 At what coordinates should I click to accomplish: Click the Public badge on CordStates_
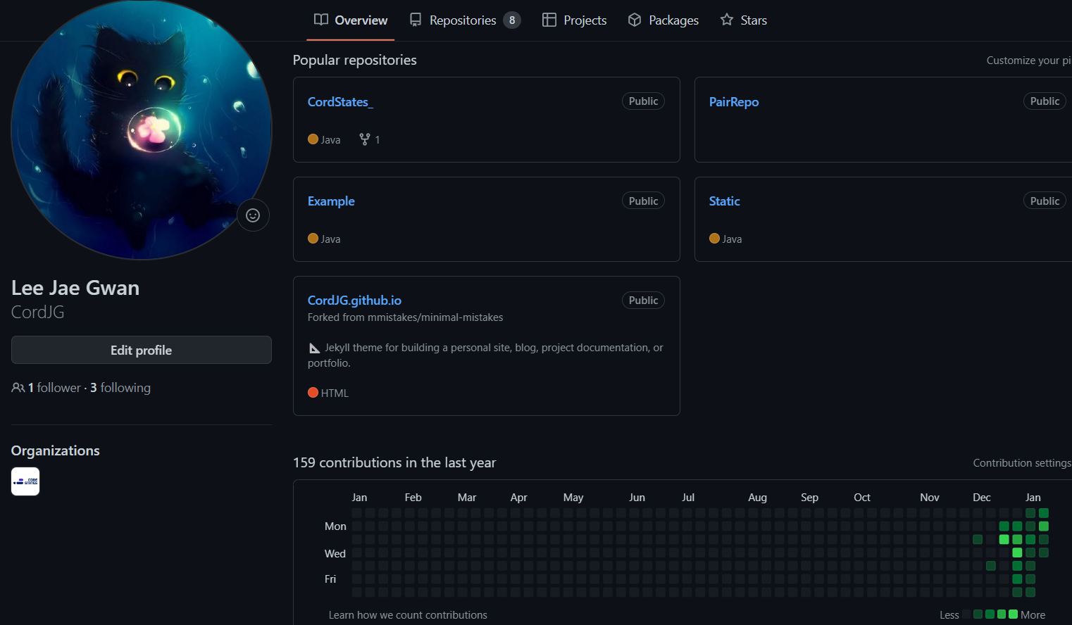[643, 101]
